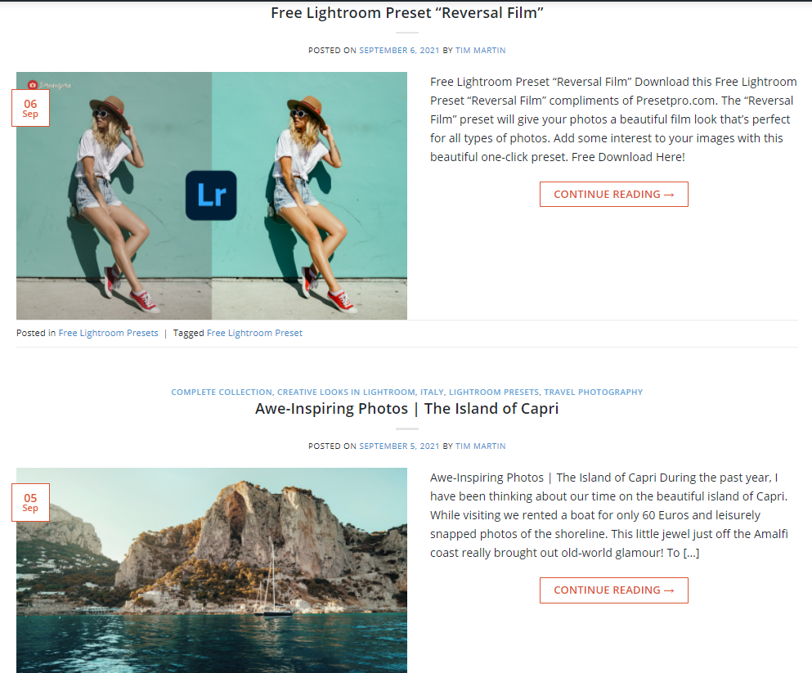The image size is (812, 673).
Task: Click the Lr Lightroom logo icon
Action: [211, 195]
